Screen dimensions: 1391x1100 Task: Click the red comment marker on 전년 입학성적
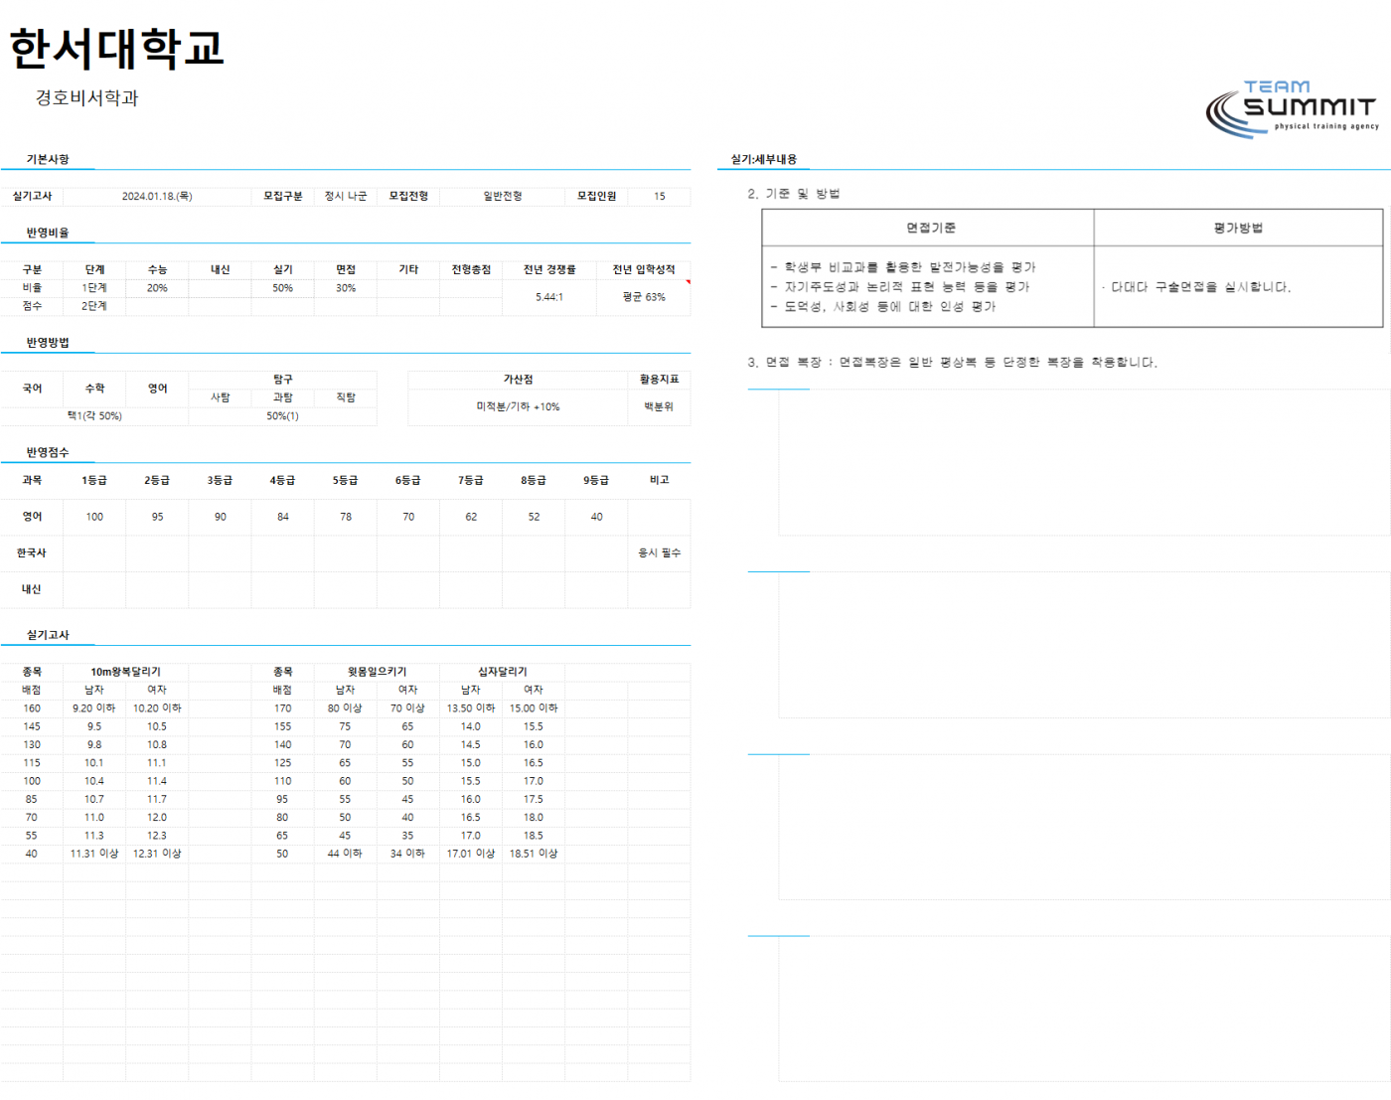[x=688, y=282]
